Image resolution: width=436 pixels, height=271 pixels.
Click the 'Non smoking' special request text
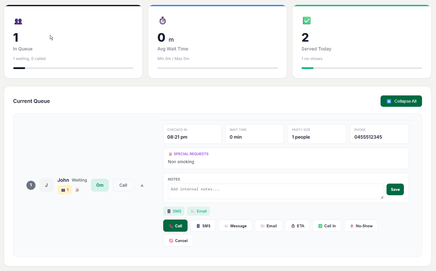[x=181, y=162]
